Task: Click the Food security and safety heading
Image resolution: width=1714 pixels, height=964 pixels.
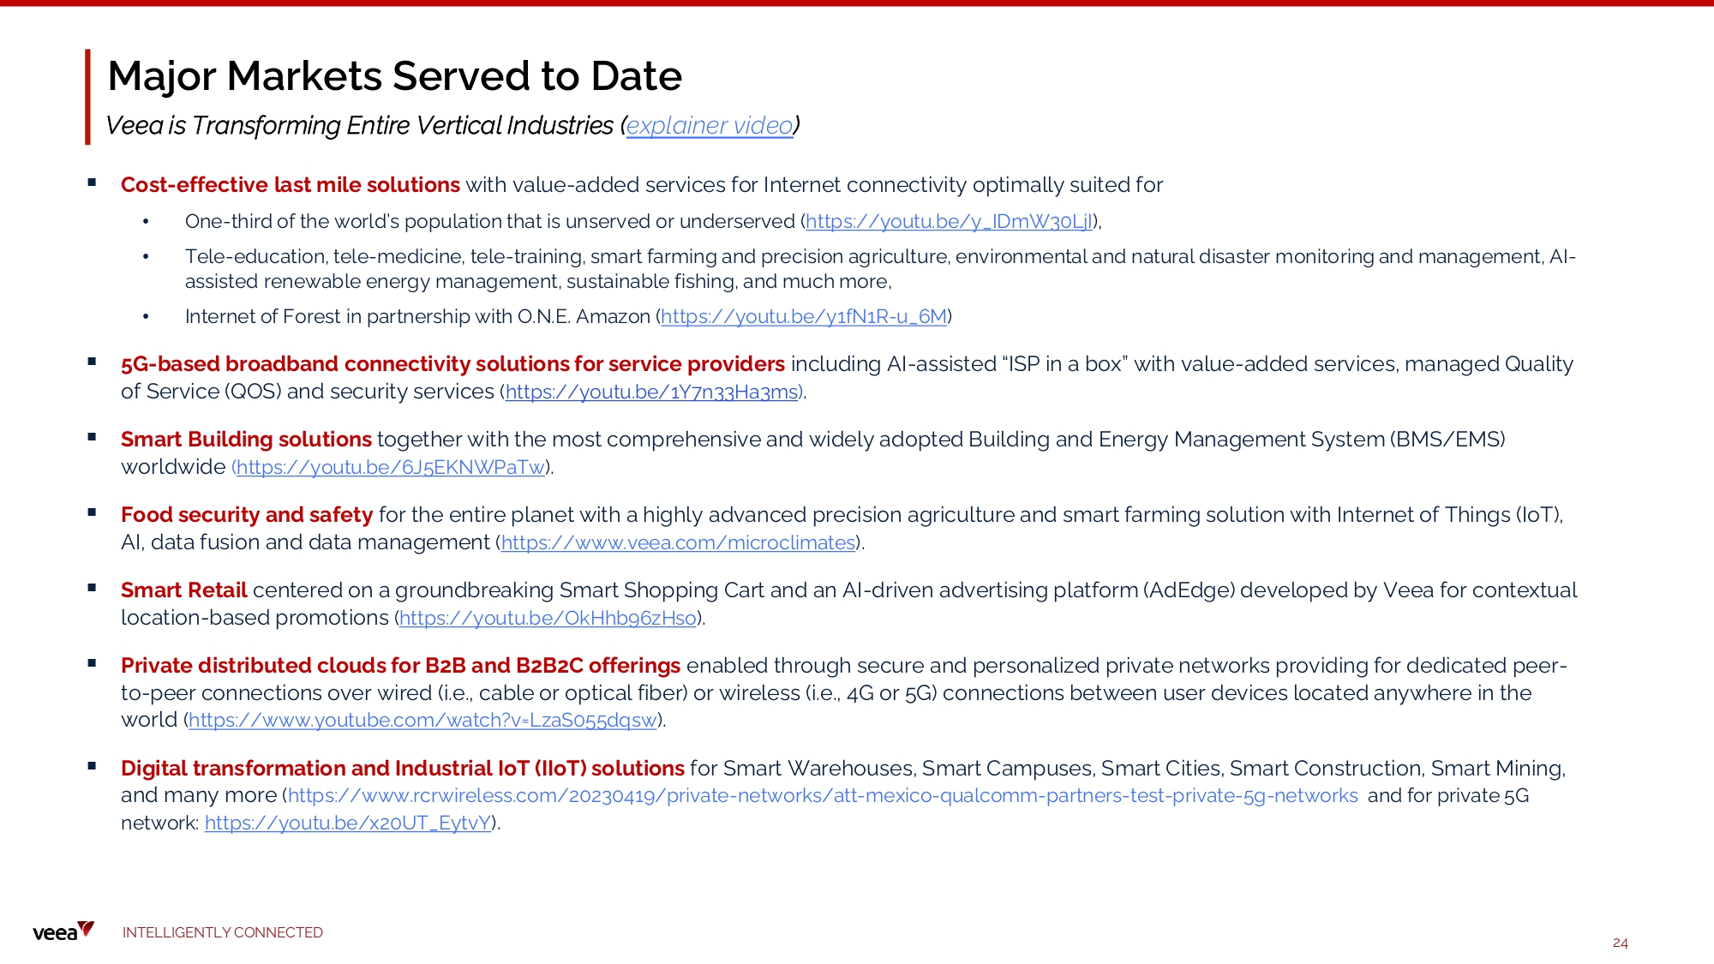Action: click(247, 515)
